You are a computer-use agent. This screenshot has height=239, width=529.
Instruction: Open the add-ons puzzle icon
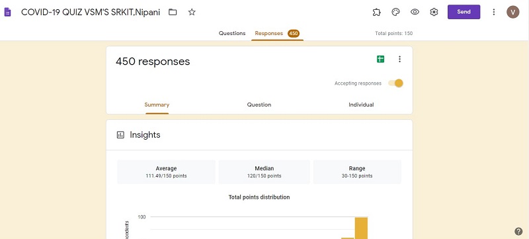(x=376, y=12)
